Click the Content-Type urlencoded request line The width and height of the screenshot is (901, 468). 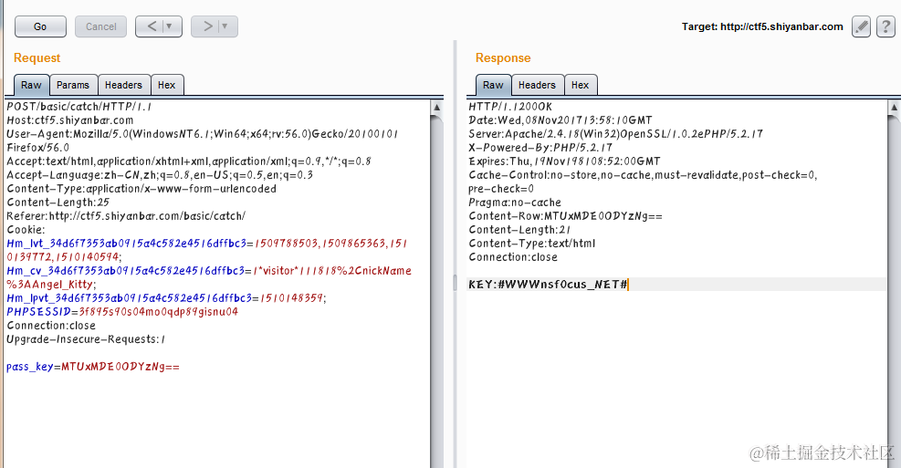tap(141, 189)
